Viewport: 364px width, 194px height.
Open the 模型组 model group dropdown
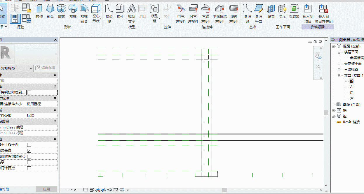point(154,14)
